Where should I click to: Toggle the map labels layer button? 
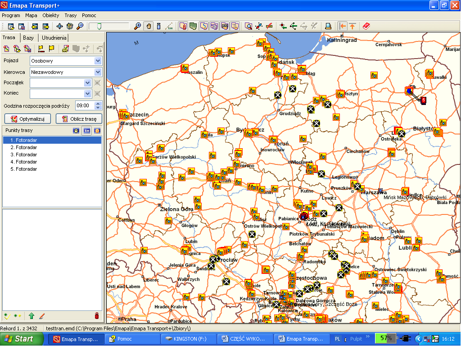pyautogui.click(x=225, y=27)
